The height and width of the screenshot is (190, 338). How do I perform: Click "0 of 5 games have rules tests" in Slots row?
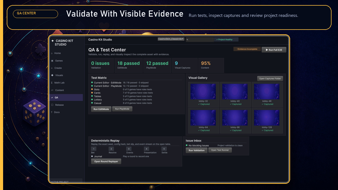pyautogui.click(x=137, y=90)
